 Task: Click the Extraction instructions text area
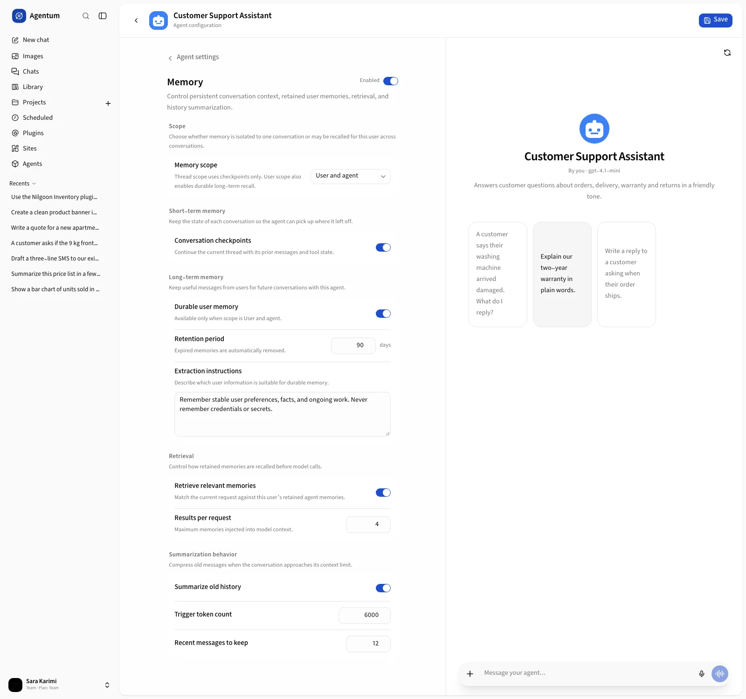click(283, 414)
